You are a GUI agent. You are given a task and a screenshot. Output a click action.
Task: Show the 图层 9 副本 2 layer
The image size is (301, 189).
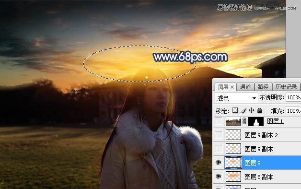(x=219, y=135)
